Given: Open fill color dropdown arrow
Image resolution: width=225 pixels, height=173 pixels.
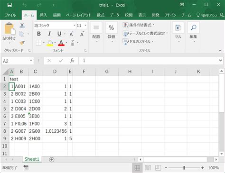Looking at the screenshot, I should click(55, 43).
